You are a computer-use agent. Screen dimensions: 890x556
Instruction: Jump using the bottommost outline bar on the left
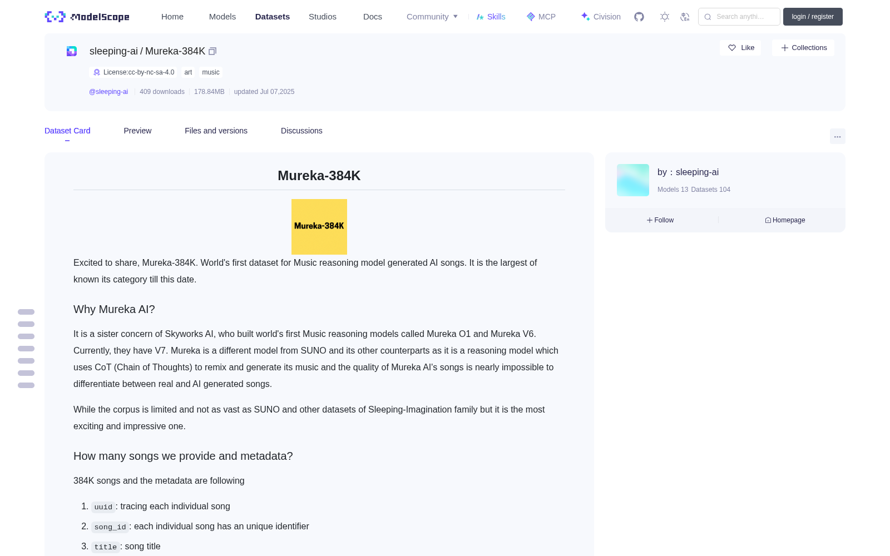tap(26, 385)
